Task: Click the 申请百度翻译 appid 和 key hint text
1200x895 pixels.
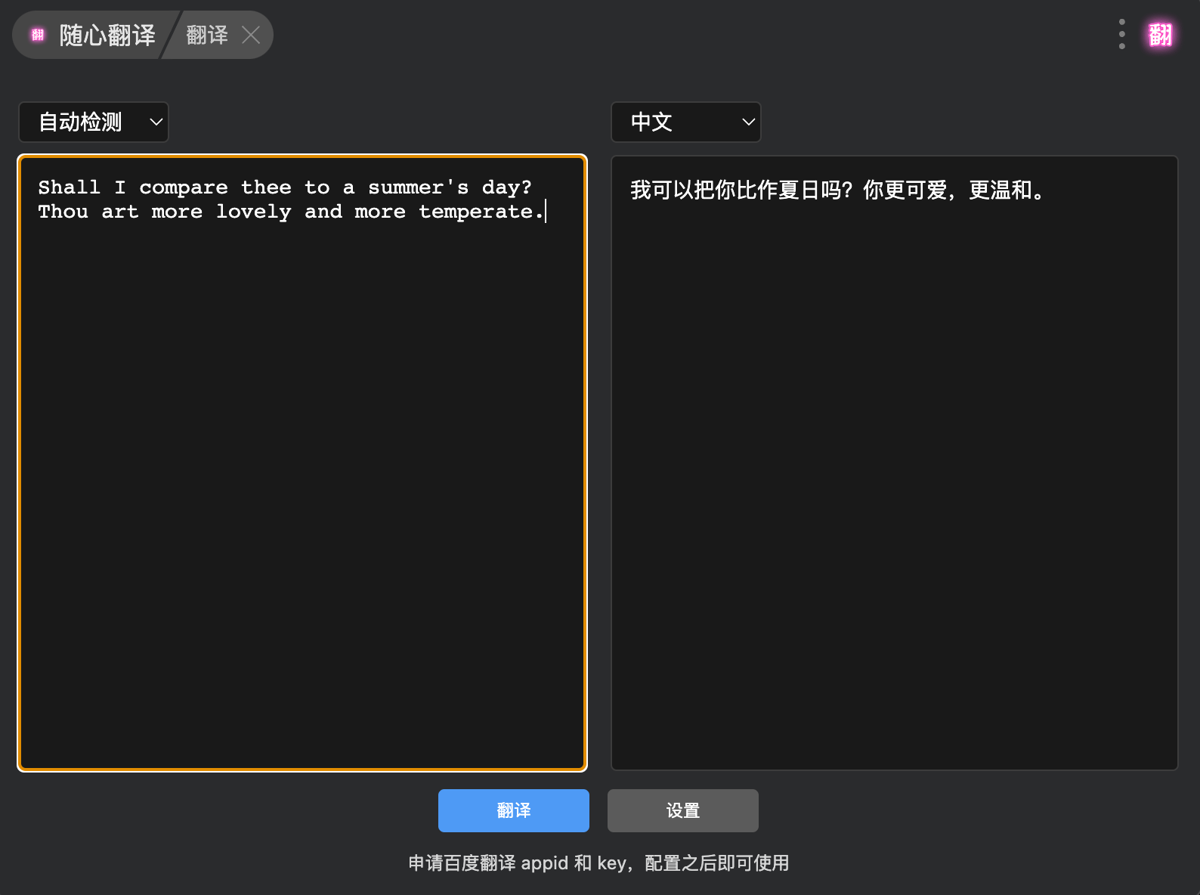Action: [x=599, y=863]
